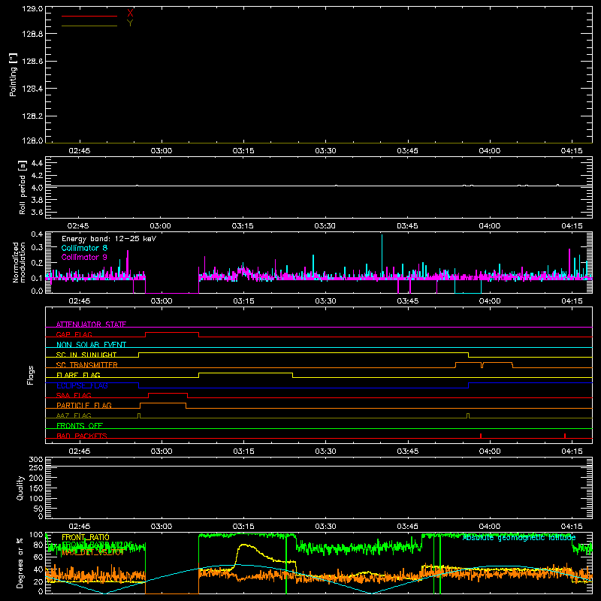Click the 'Energy band: 12-25 keV' annotation

[109, 239]
